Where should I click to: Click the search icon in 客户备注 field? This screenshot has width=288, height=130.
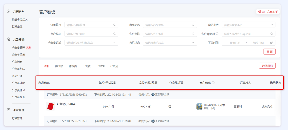pos(193,34)
